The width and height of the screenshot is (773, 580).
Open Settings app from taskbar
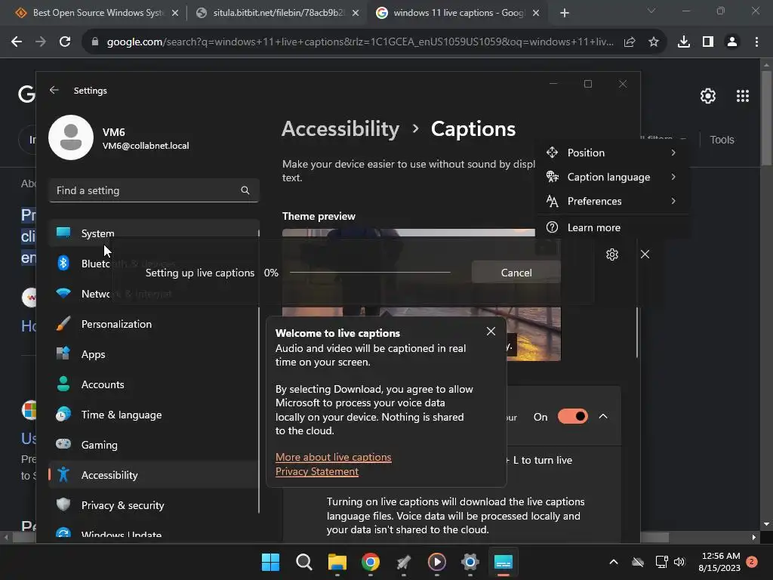(470, 562)
